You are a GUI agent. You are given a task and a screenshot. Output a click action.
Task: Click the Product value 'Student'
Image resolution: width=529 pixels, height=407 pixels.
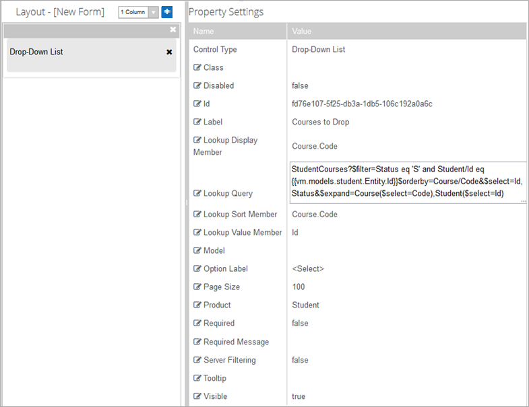tap(305, 305)
